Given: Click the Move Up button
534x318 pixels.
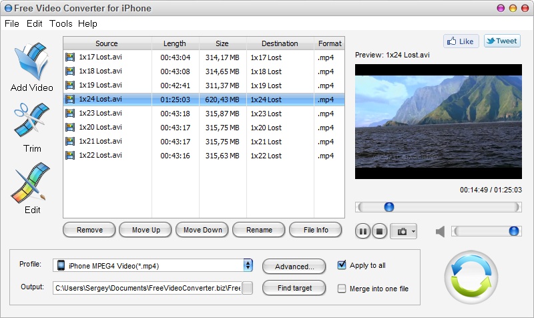Looking at the screenshot, I should tap(146, 230).
